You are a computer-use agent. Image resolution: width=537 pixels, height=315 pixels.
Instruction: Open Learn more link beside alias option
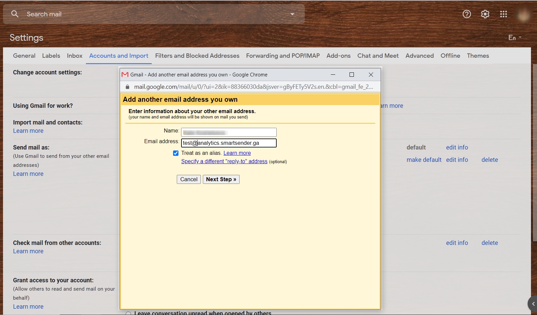237,153
